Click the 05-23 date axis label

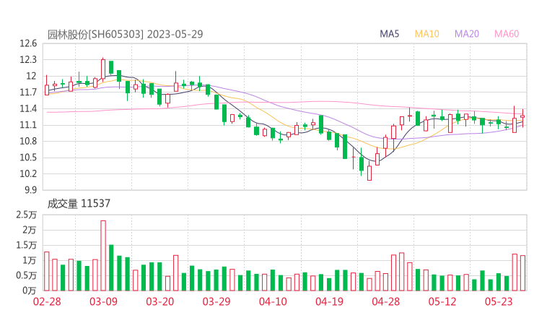pyautogui.click(x=499, y=301)
